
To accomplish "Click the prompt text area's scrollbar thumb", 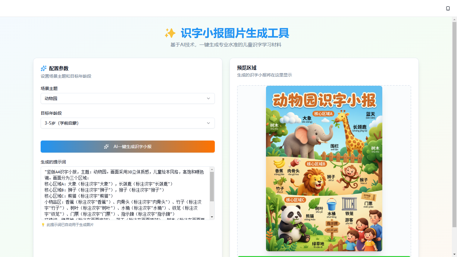I will pyautogui.click(x=212, y=187).
